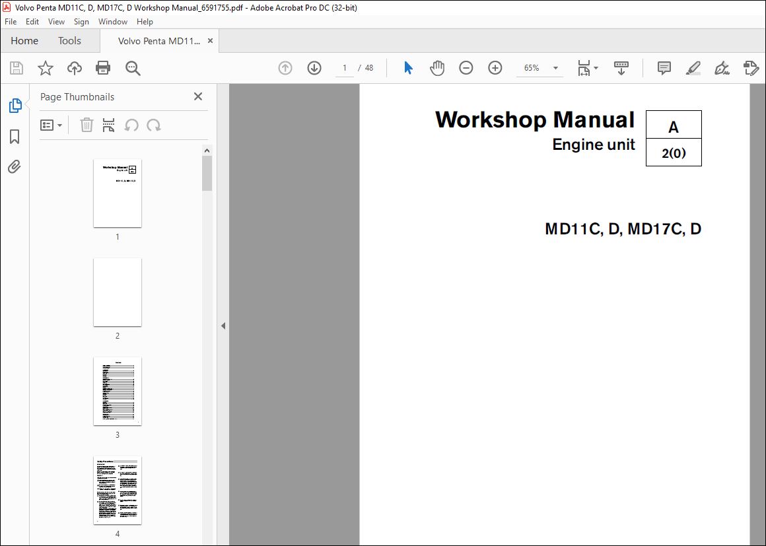
Task: Click the fit page width icon
Action: point(584,68)
